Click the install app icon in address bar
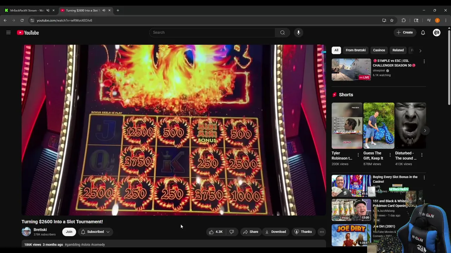 point(384,20)
